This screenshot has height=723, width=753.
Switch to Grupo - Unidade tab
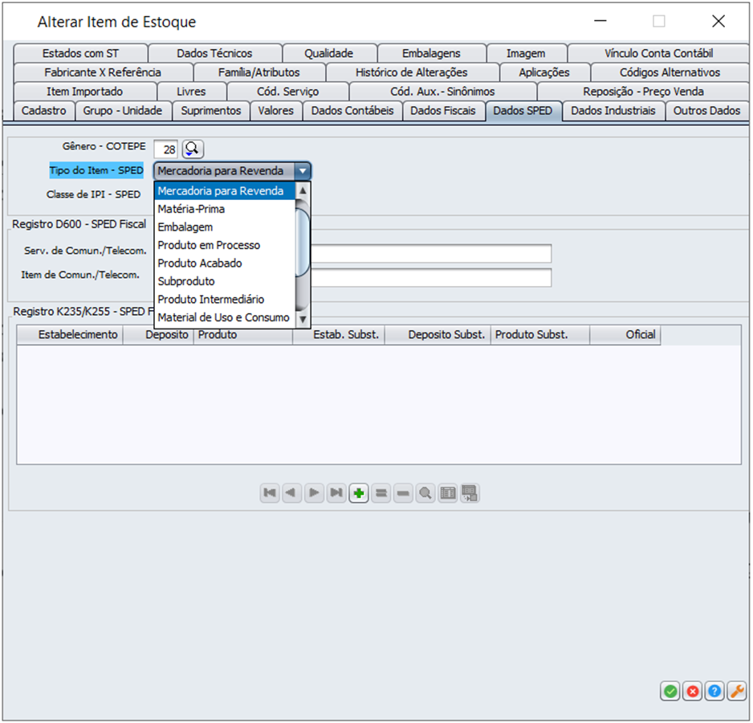(x=123, y=111)
